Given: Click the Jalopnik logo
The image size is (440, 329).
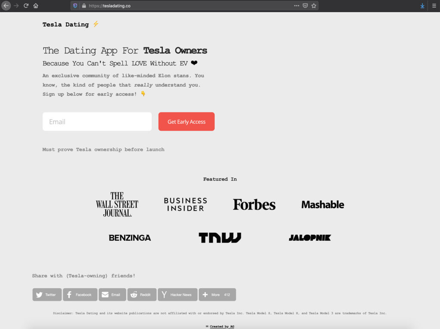Looking at the screenshot, I should click(x=310, y=238).
